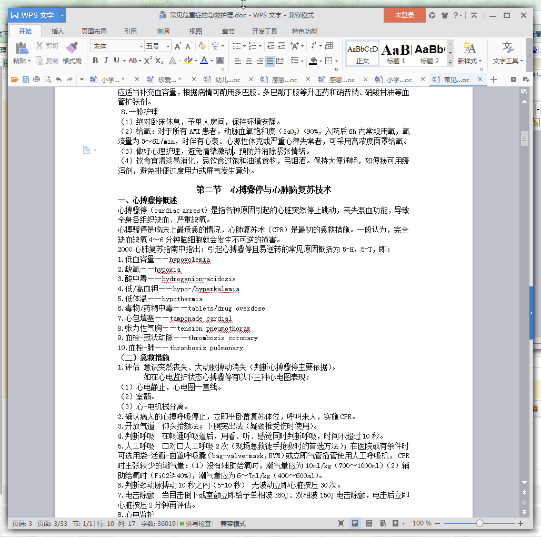Switch to web layout view icon
Image resolution: width=541 pixels, height=537 pixels.
[383, 523]
